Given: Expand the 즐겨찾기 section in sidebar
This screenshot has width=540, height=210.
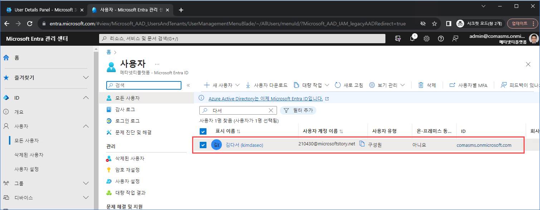Looking at the screenshot, I should (86, 77).
